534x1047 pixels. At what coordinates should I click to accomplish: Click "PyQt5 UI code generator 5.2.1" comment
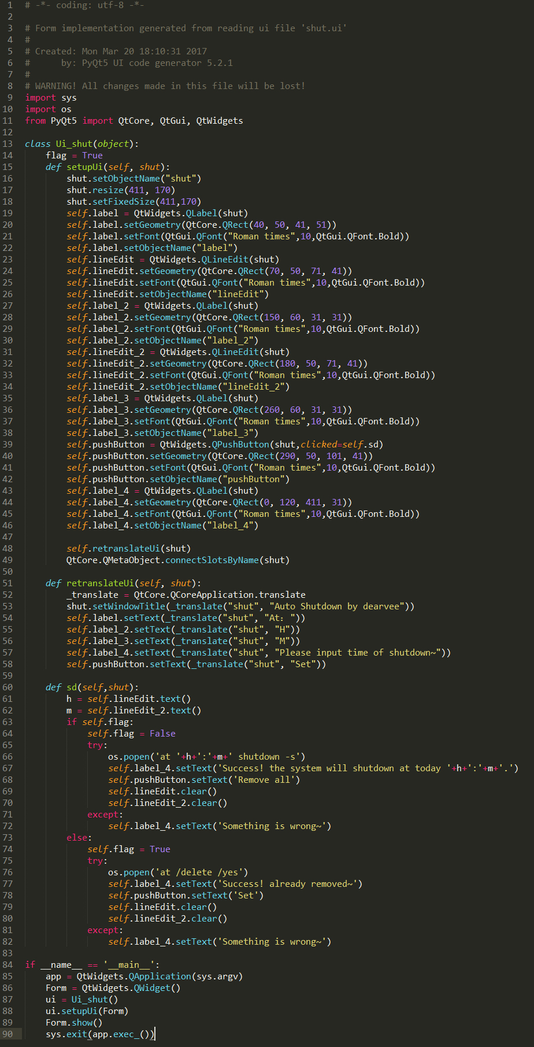[157, 63]
